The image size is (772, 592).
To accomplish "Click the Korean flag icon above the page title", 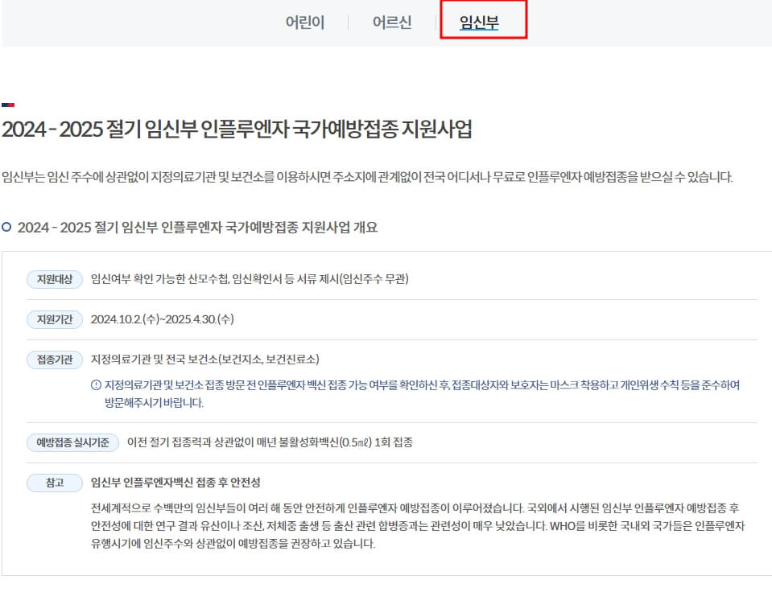I will [x=9, y=103].
